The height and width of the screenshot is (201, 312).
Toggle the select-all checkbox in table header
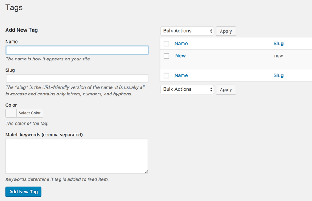pyautogui.click(x=166, y=44)
